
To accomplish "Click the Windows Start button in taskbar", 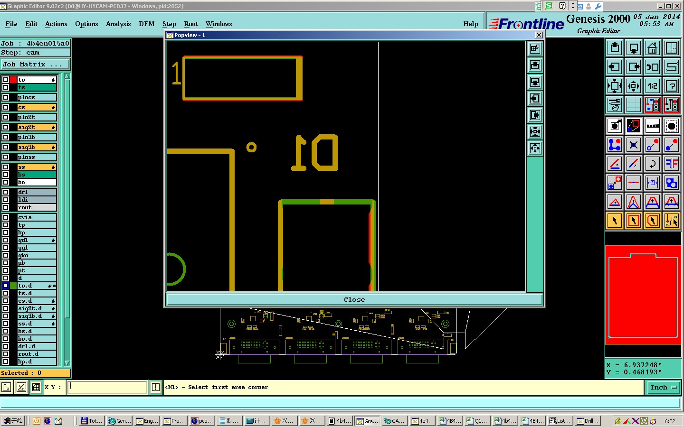I will tap(13, 421).
